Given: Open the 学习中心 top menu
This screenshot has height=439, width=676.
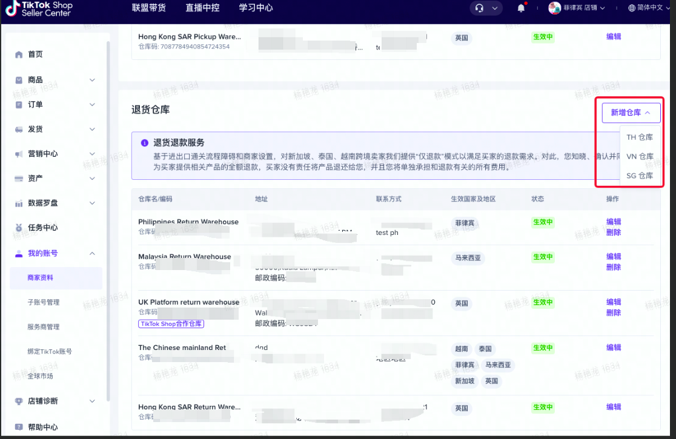Looking at the screenshot, I should tap(256, 8).
